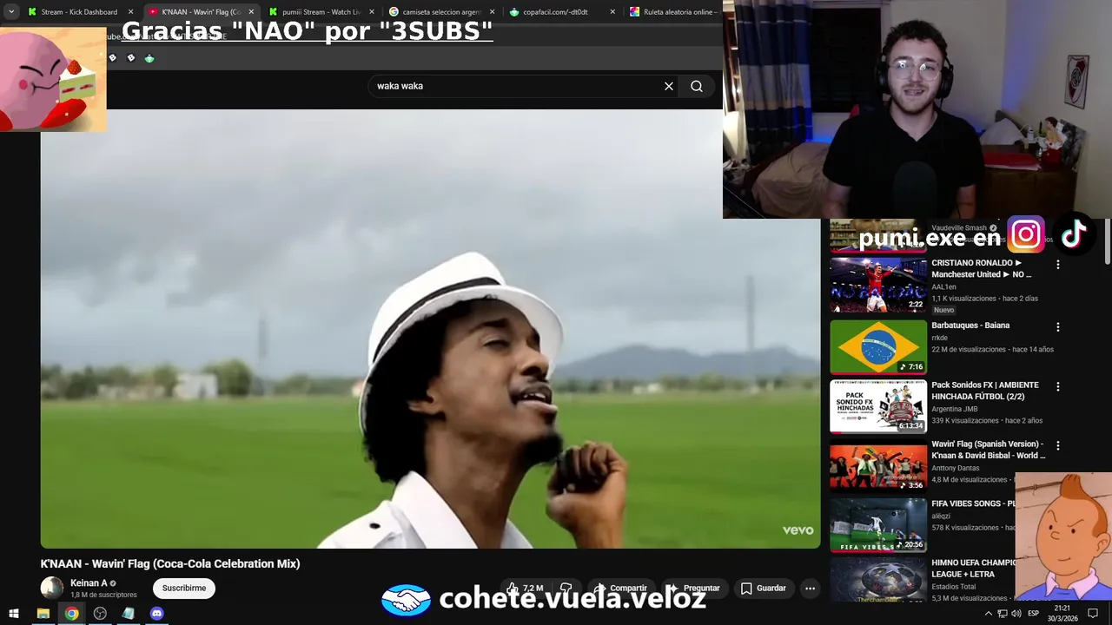Click channel name Anttony Dantas

tap(956, 468)
